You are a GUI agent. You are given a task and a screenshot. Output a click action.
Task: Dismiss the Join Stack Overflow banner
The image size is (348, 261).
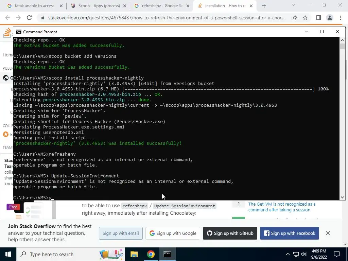click(328, 233)
